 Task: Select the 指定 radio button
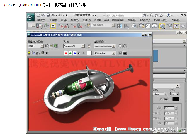tap(161, 99)
